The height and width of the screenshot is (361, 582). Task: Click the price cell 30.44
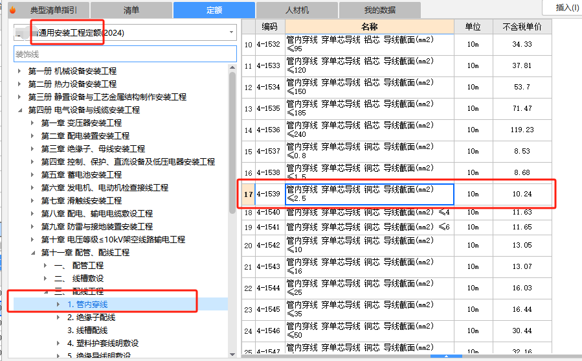coord(522,331)
